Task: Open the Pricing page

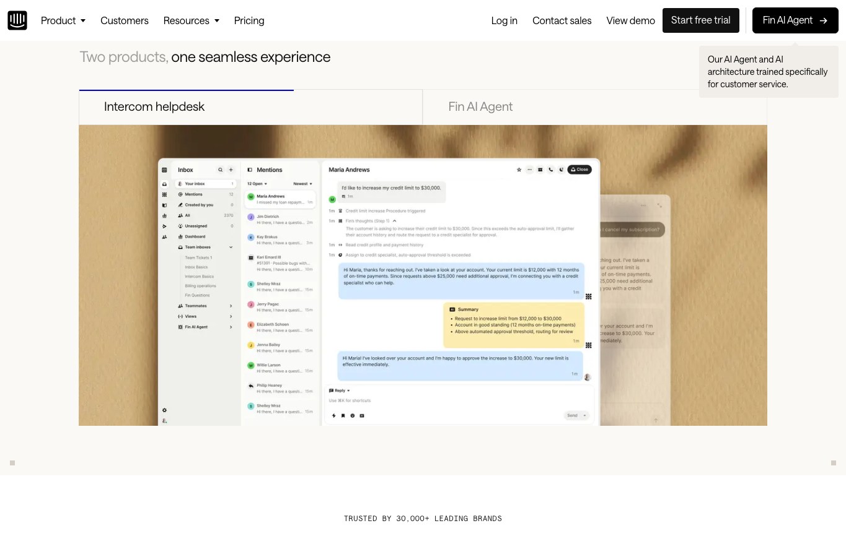Action: click(x=249, y=20)
